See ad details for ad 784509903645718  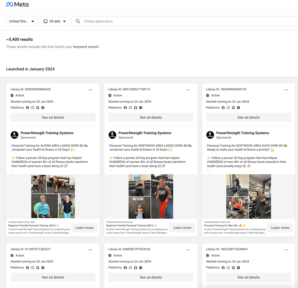point(249,117)
